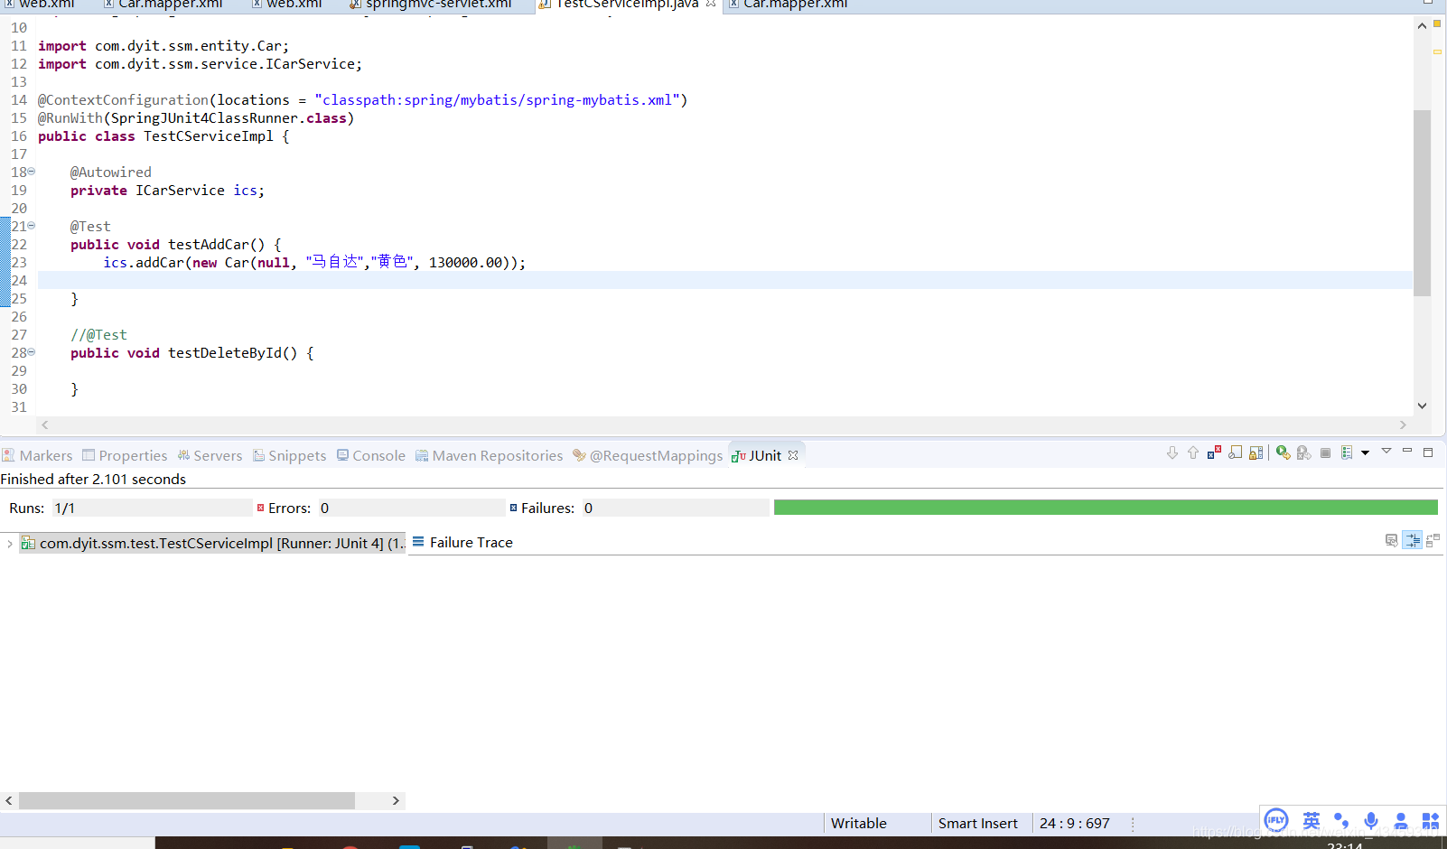Close the JUnit view tab
The height and width of the screenshot is (849, 1447).
click(x=793, y=455)
